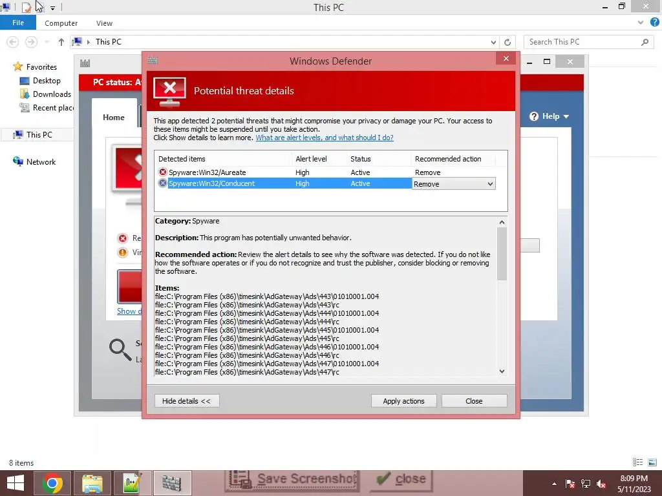The image size is (662, 496).
Task: Open the File menu in Explorer
Action: pos(17,23)
